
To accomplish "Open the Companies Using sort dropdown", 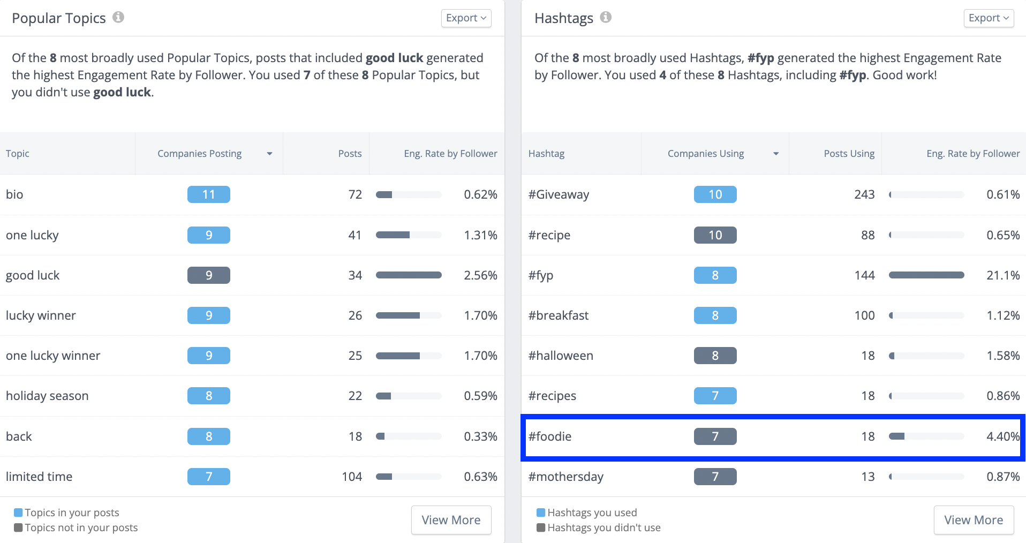I will (776, 153).
